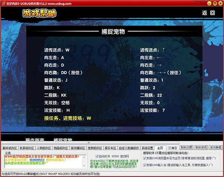Open the 系统设置 tab

click(147, 148)
